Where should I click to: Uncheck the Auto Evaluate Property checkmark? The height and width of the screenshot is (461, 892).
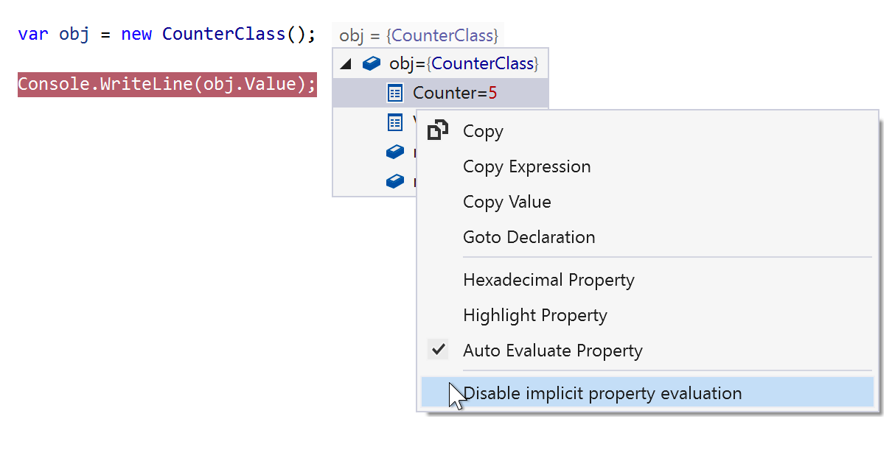point(438,350)
